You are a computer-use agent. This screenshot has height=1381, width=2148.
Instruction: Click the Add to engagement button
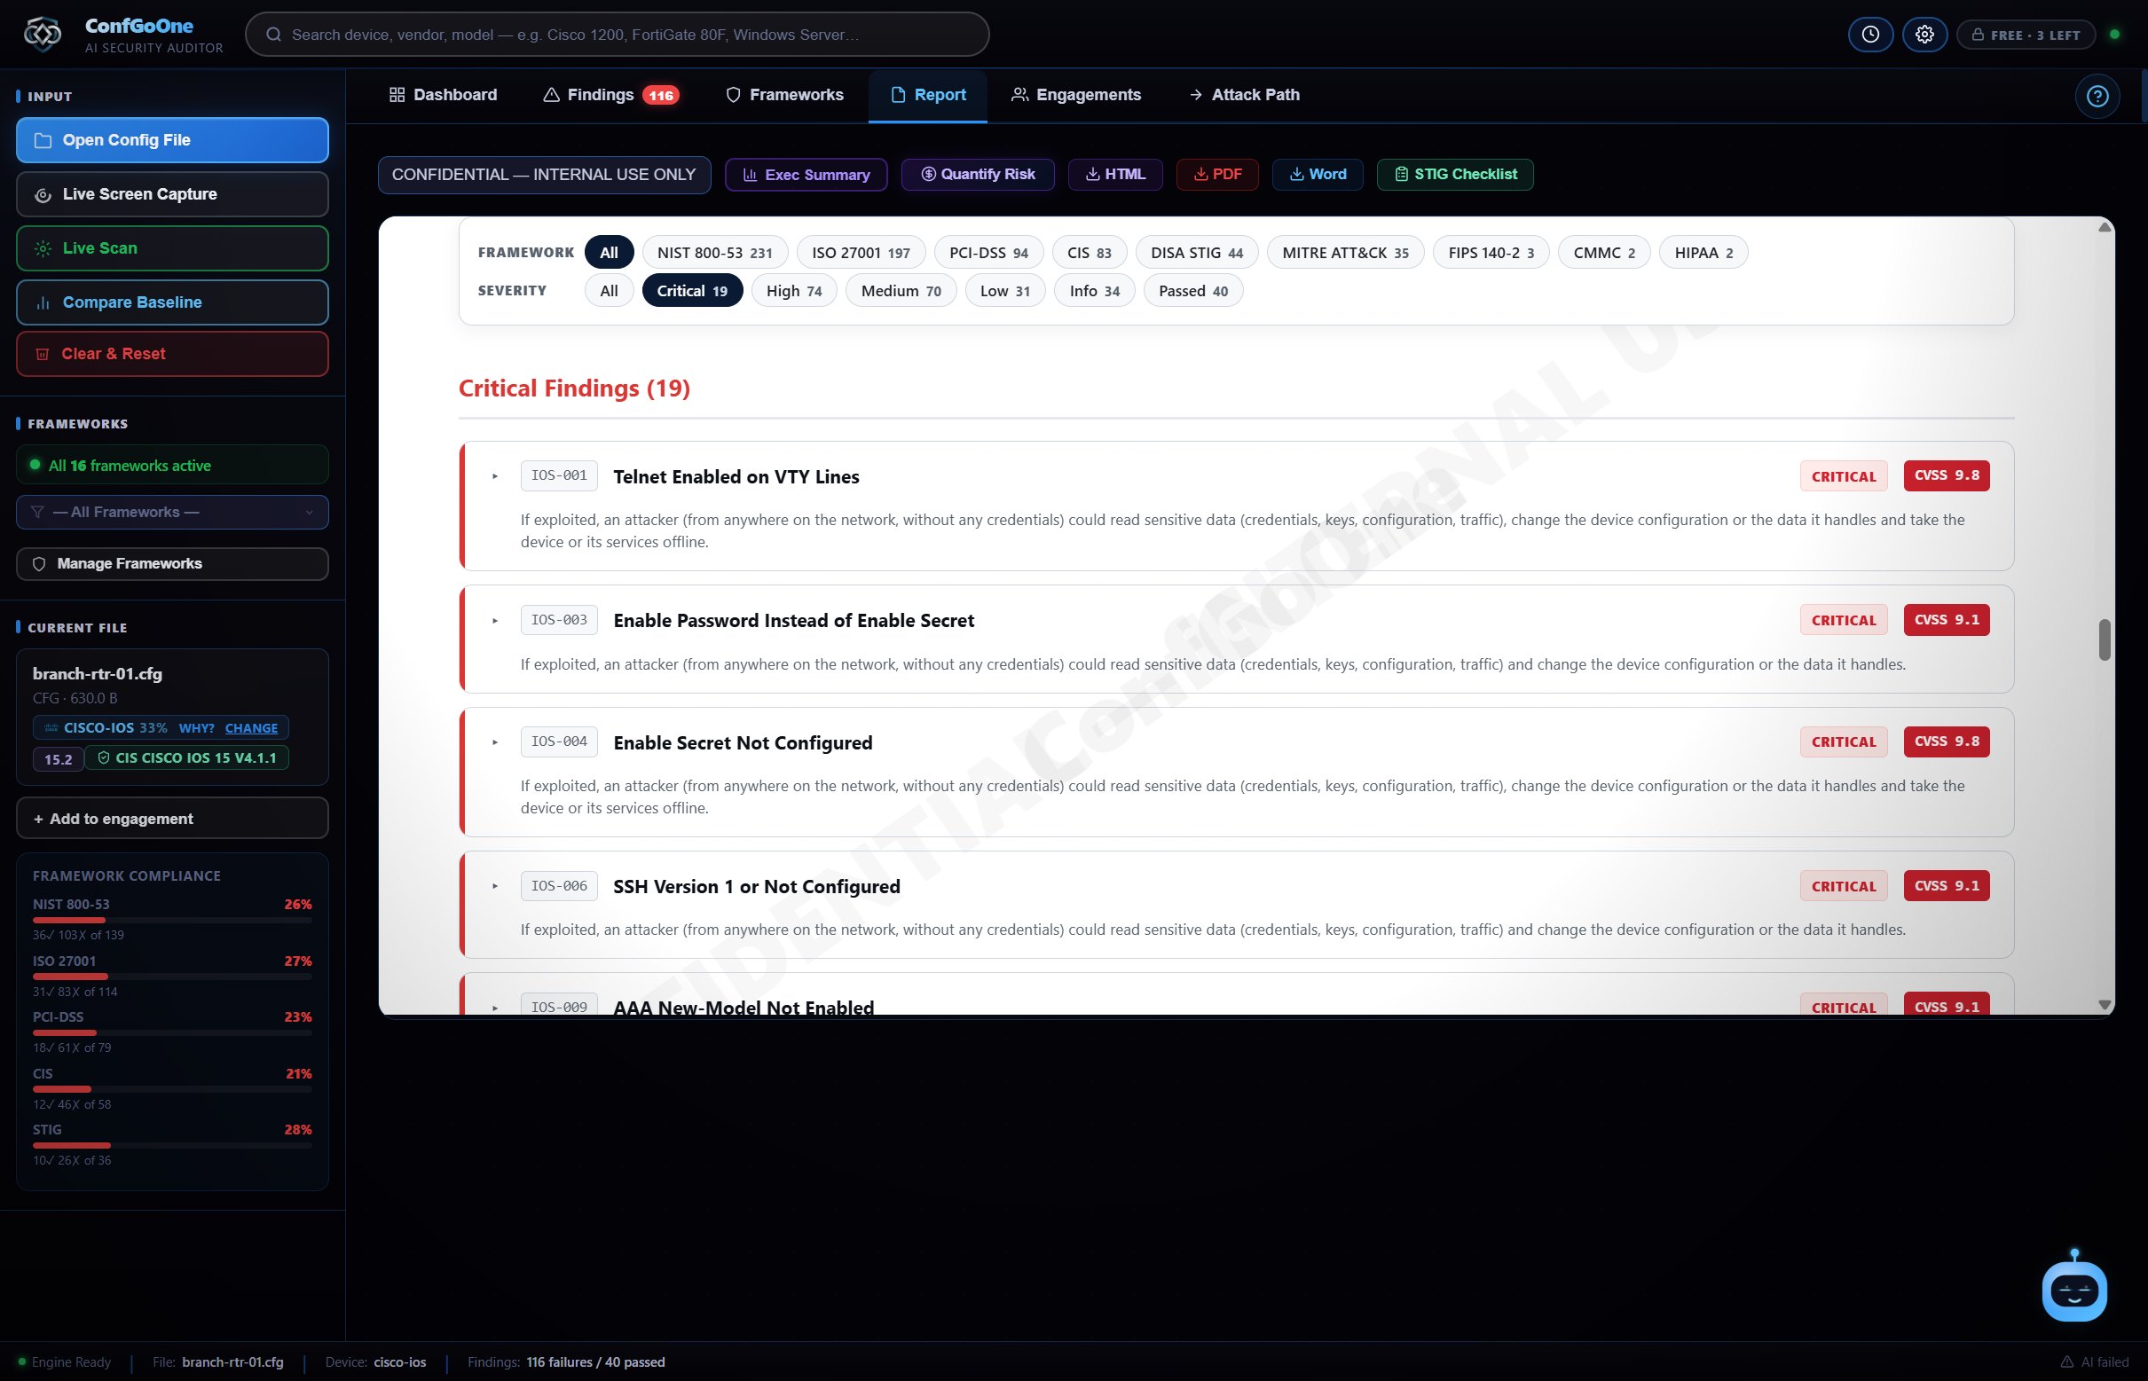click(x=172, y=819)
